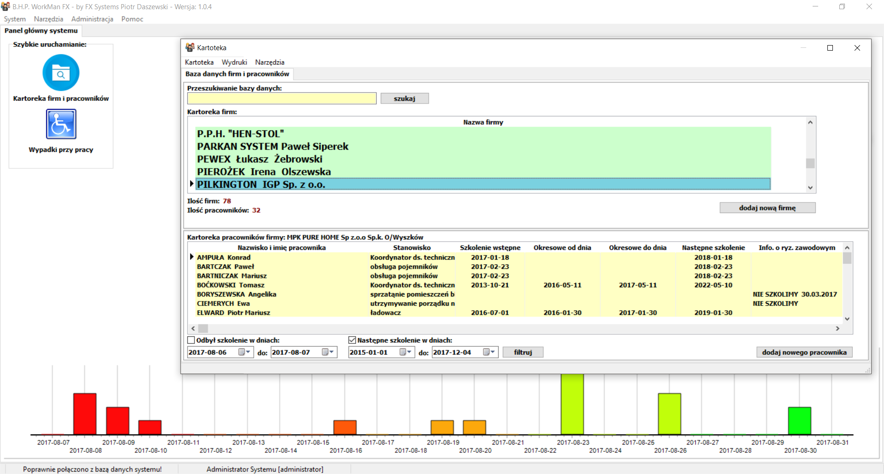This screenshot has height=474, width=884.
Task: Click red chart bar for 2017-08-09
Action: (x=117, y=421)
